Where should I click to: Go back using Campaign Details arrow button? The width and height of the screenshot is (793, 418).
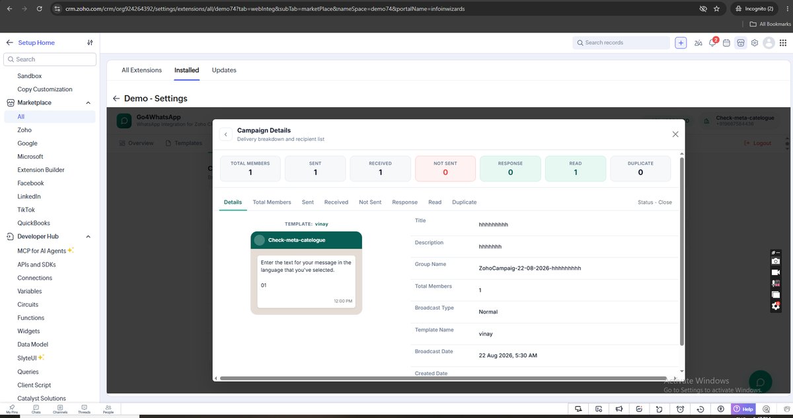[226, 134]
